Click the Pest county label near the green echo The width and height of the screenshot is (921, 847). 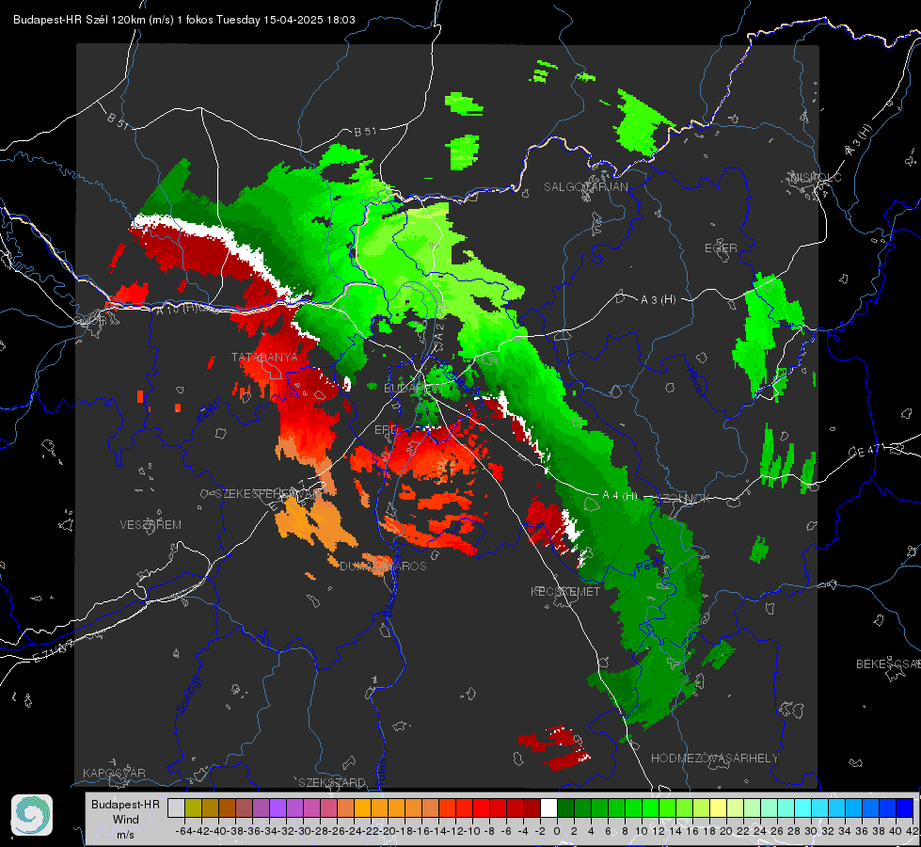tap(650, 566)
